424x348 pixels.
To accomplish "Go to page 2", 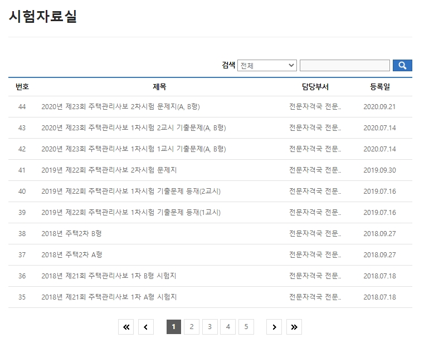I will tap(192, 327).
